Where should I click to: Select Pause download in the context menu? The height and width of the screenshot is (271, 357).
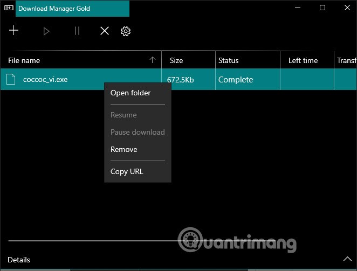point(138,132)
